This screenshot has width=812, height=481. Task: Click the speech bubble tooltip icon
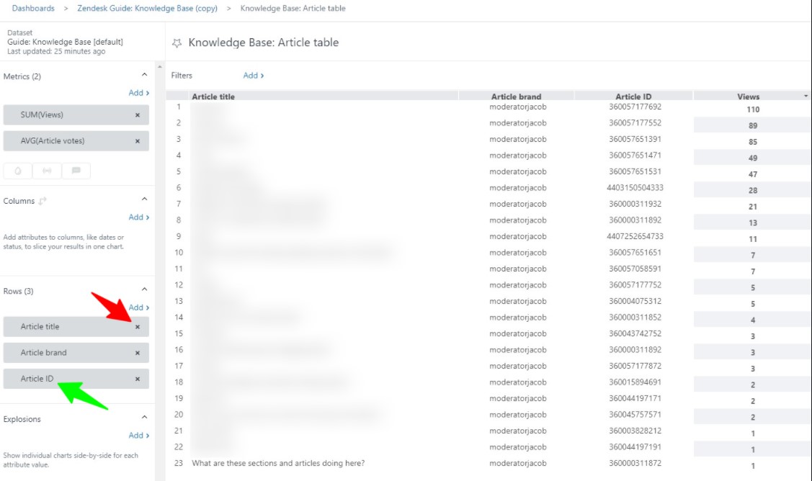click(x=76, y=171)
